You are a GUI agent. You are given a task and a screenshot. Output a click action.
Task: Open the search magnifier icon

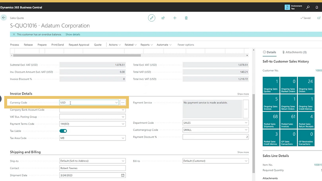coord(308,7)
